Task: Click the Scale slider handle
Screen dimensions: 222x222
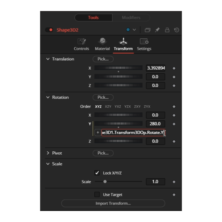Action: pyautogui.click(x=105, y=181)
